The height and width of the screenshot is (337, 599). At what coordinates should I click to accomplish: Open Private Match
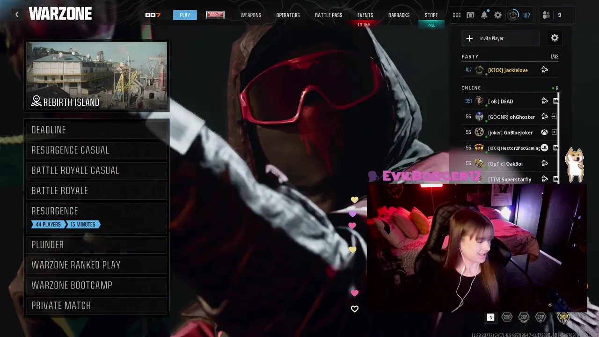click(x=97, y=305)
